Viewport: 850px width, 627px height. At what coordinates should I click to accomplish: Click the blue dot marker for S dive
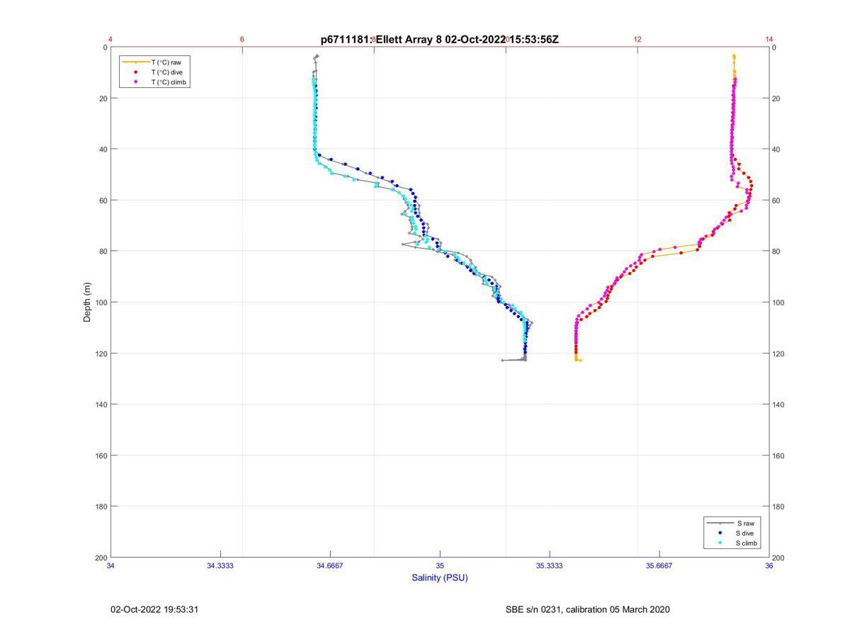click(720, 533)
